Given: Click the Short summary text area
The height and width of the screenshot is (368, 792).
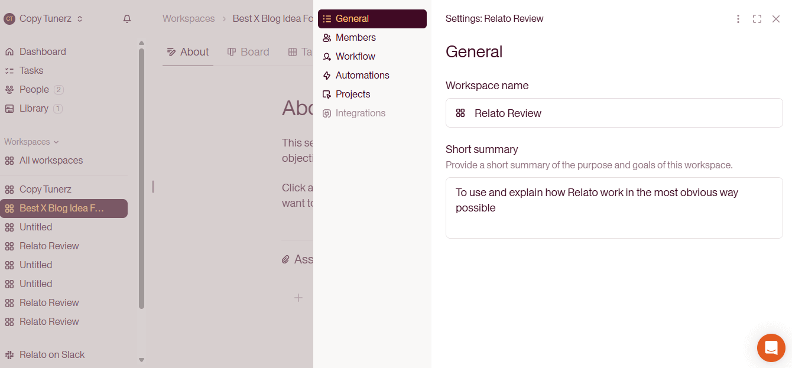Looking at the screenshot, I should pos(614,208).
